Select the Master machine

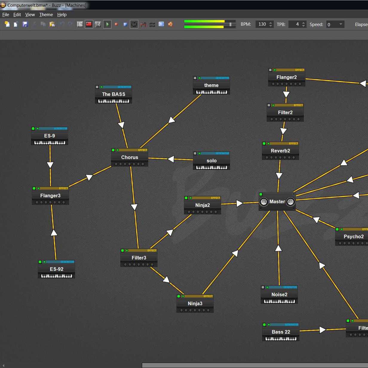(x=277, y=201)
